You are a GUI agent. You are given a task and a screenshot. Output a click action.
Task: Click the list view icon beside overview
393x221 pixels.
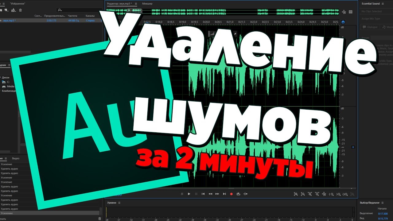coord(351,12)
